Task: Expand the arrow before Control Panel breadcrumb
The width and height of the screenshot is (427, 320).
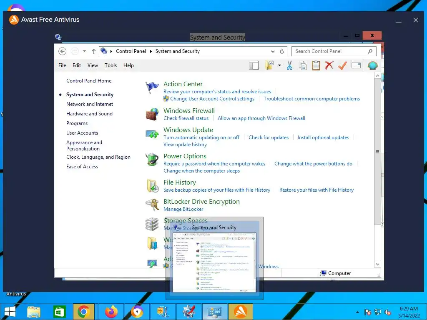Action: tap(111, 51)
